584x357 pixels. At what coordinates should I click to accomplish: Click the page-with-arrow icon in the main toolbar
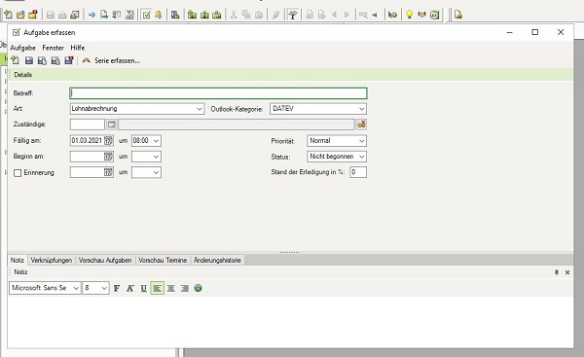[104, 15]
